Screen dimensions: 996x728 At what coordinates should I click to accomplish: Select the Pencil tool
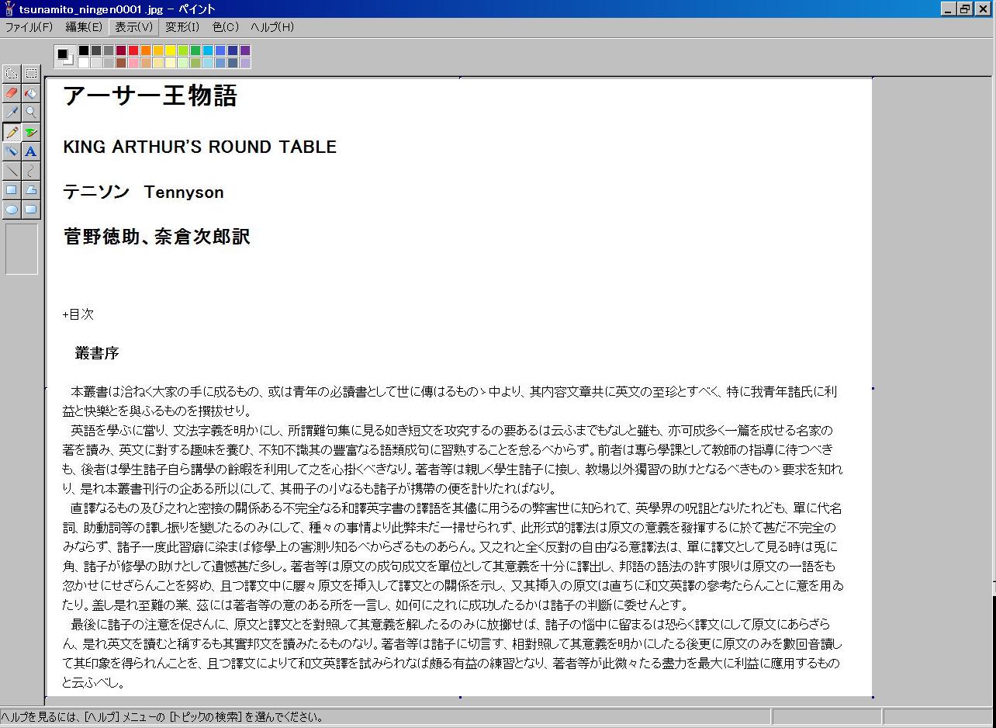click(12, 132)
